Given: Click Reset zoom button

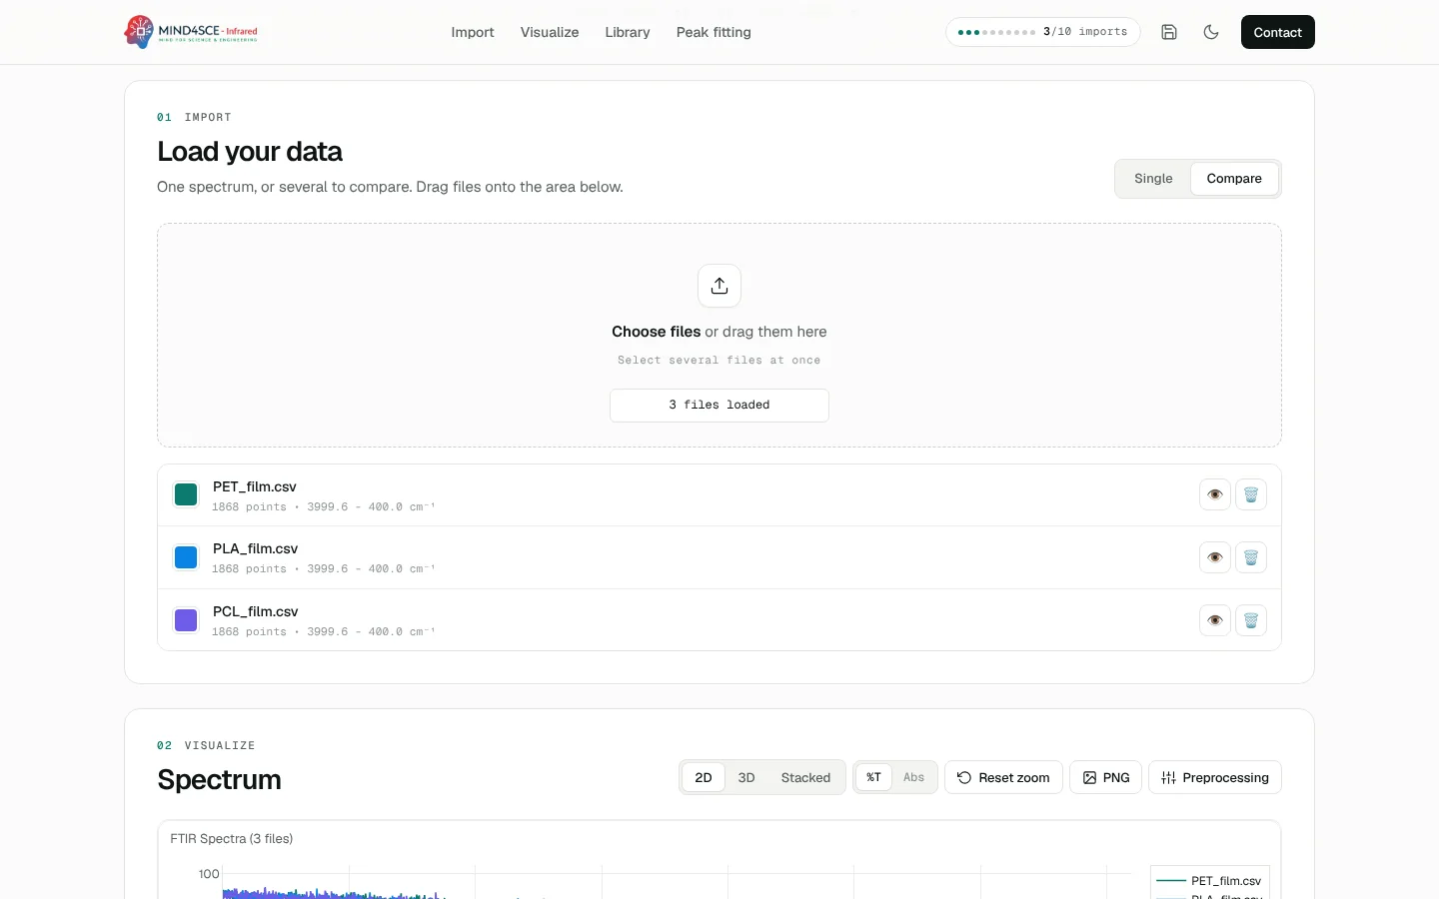Looking at the screenshot, I should point(1003,777).
